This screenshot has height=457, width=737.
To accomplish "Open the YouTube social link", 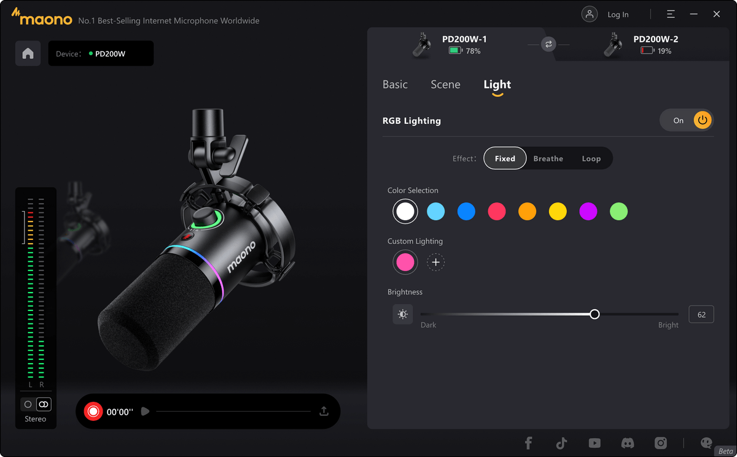I will [595, 443].
